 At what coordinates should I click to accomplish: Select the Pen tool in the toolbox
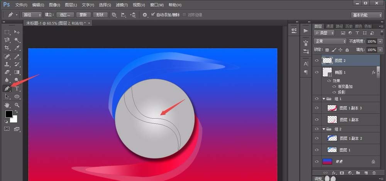(x=7, y=89)
